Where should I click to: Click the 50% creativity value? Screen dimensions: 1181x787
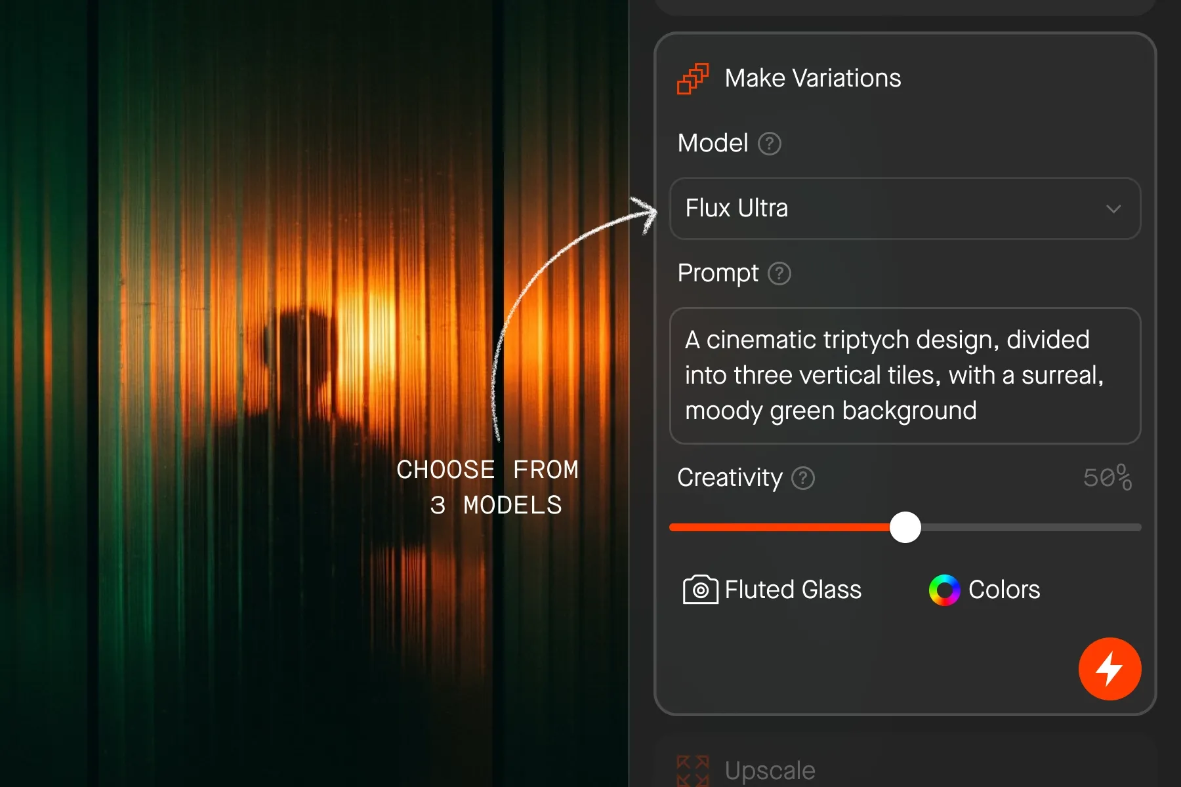pos(1108,477)
